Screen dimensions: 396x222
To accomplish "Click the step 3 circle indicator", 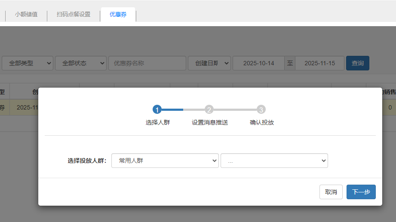I will (x=261, y=109).
